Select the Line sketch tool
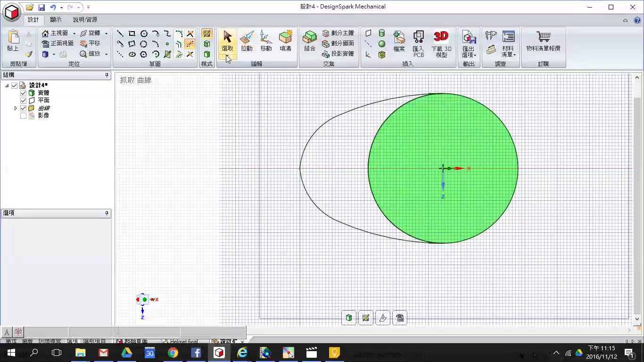This screenshot has height=362, width=644. [120, 33]
